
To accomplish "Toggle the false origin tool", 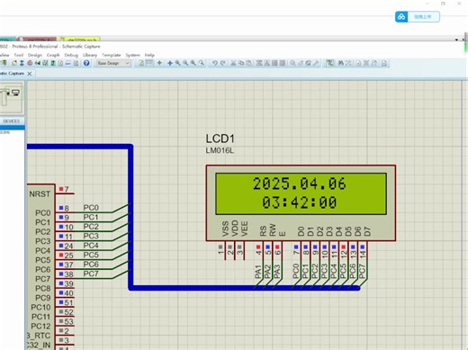I will coord(159,63).
